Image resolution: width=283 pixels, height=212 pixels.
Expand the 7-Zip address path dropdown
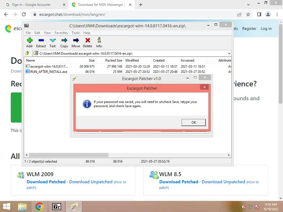(229, 53)
